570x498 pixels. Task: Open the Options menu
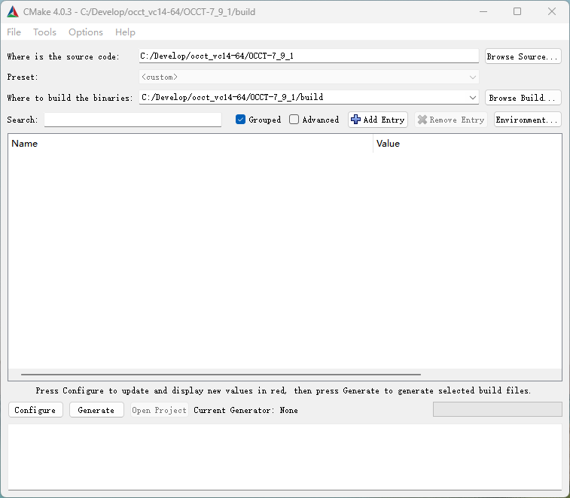[86, 32]
